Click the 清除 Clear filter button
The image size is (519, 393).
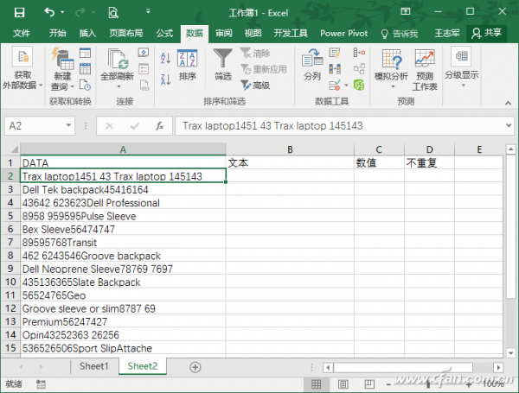click(255, 53)
